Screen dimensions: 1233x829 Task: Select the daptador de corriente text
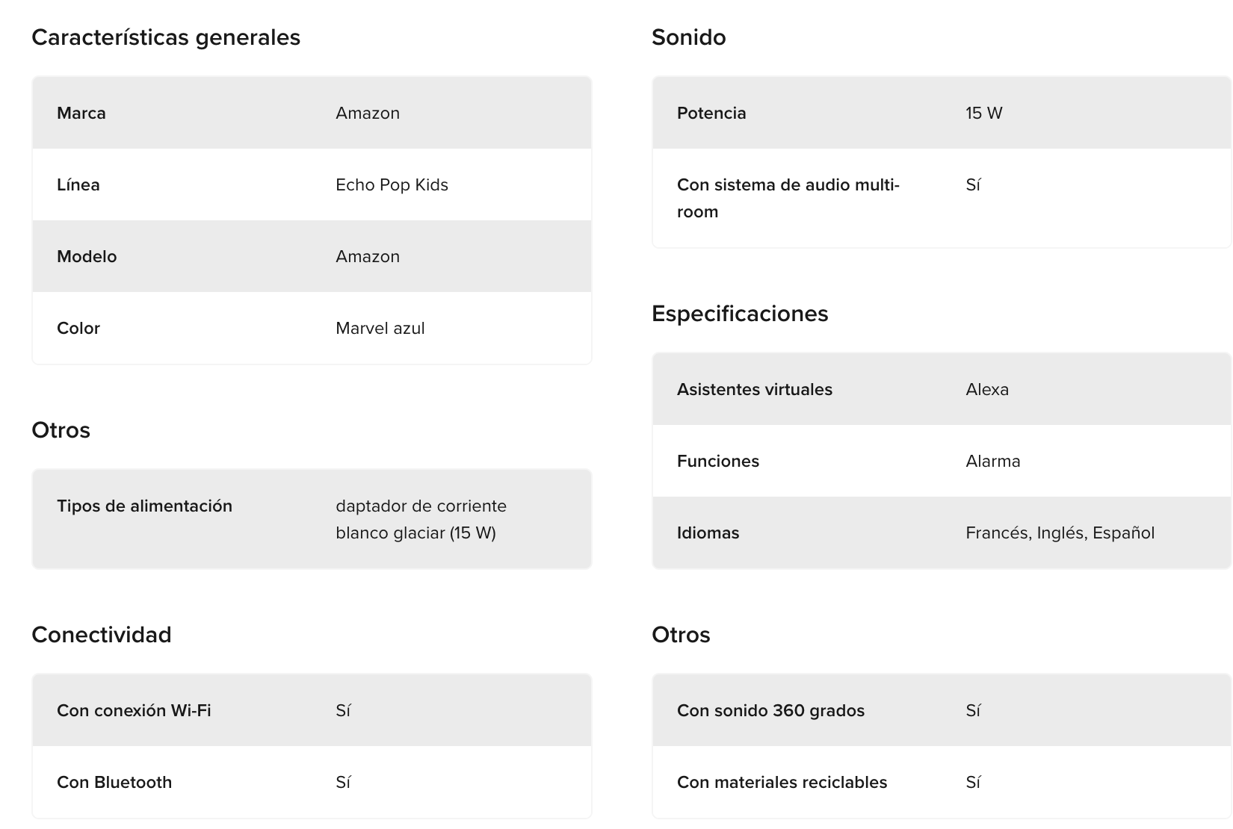coord(421,506)
